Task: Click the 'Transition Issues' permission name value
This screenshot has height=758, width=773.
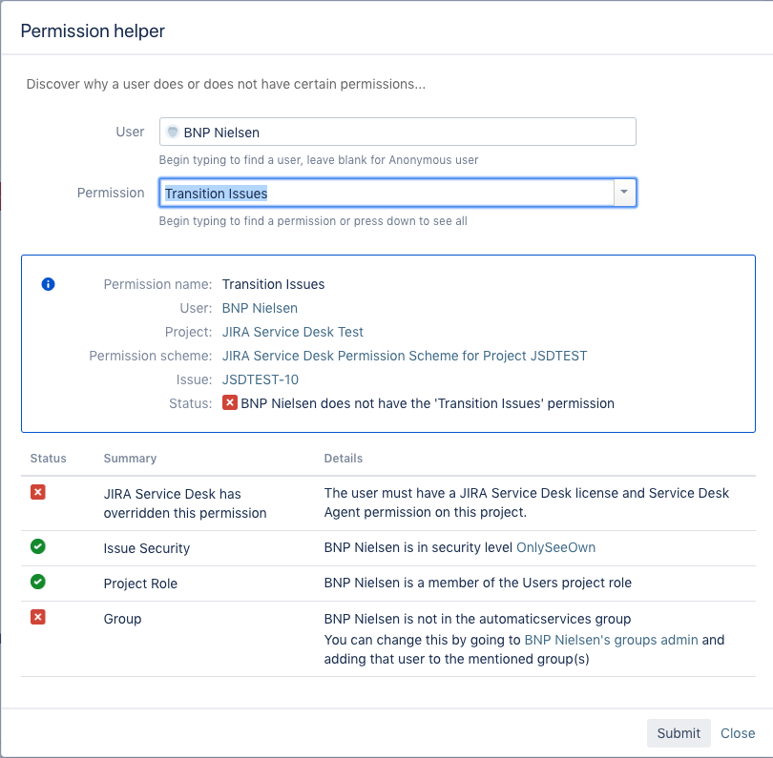Action: (x=273, y=284)
